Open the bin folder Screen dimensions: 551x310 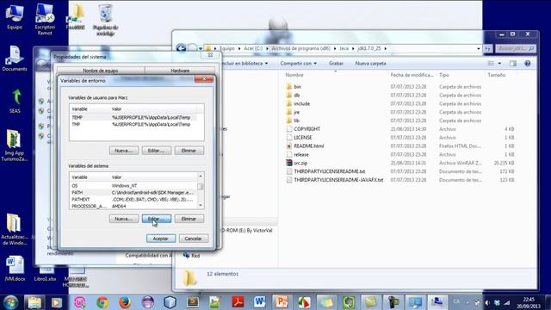[297, 86]
